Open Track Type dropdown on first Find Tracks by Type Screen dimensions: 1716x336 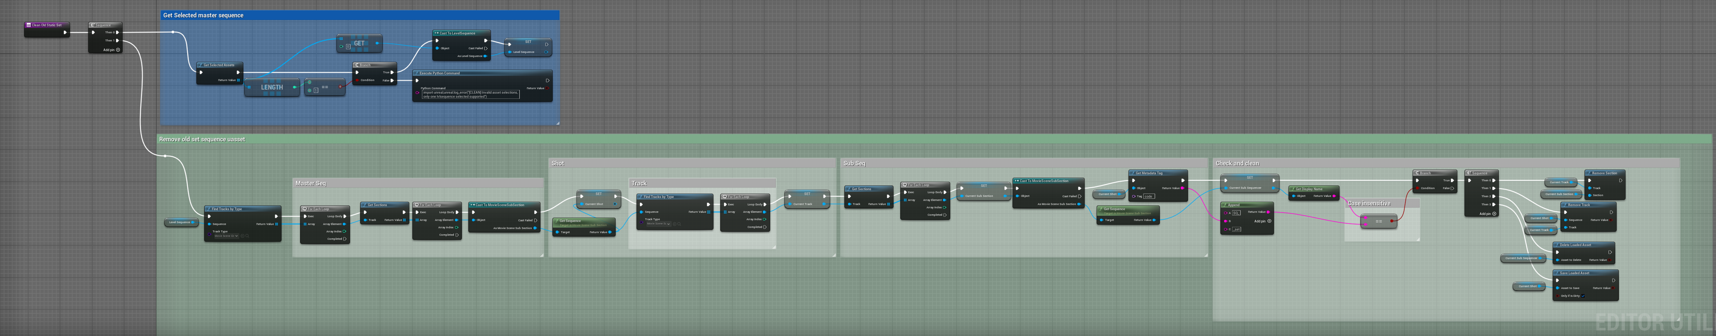(226, 236)
